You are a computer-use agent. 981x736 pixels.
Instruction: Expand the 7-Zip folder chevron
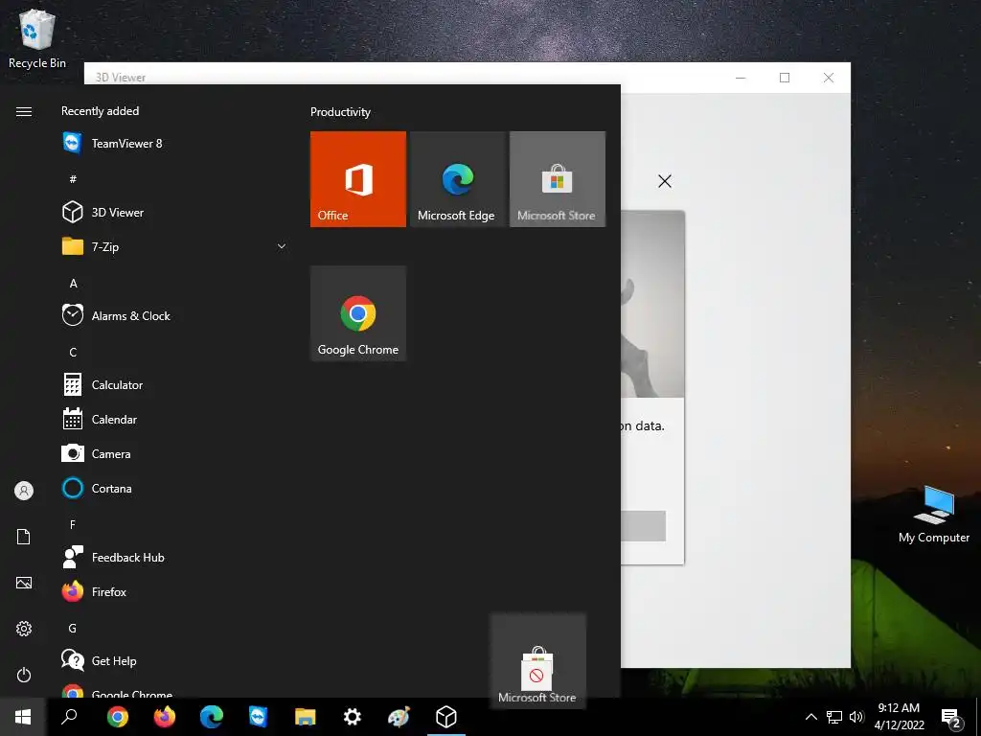pos(282,246)
